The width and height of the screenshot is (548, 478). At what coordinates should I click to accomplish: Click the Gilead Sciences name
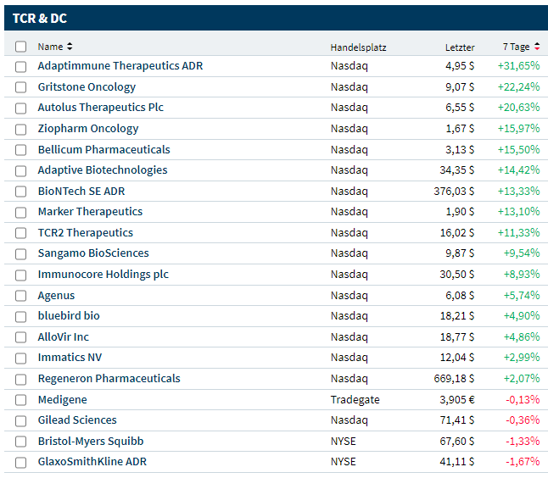pos(77,420)
